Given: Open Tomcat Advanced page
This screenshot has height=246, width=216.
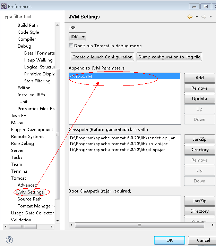Looking at the screenshot, I should coord(27,185).
